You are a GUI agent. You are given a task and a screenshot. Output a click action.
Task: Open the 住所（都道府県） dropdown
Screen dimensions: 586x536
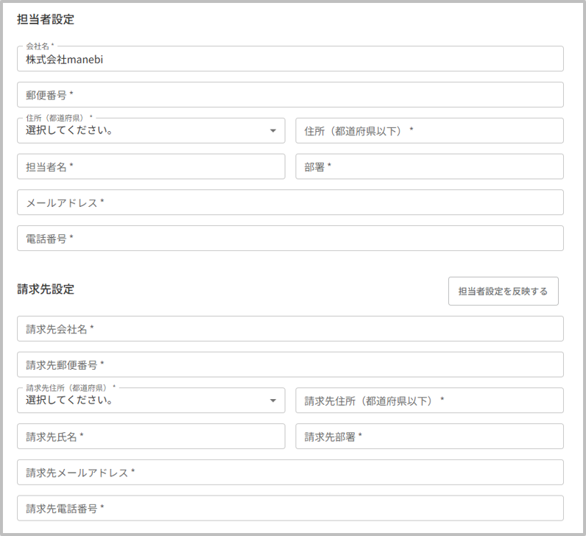click(151, 130)
